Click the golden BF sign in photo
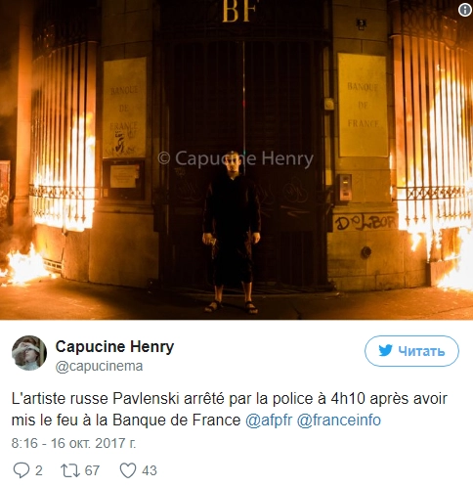This screenshot has height=487, width=473. (240, 12)
